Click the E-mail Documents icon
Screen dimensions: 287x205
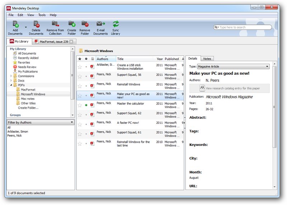(100, 24)
